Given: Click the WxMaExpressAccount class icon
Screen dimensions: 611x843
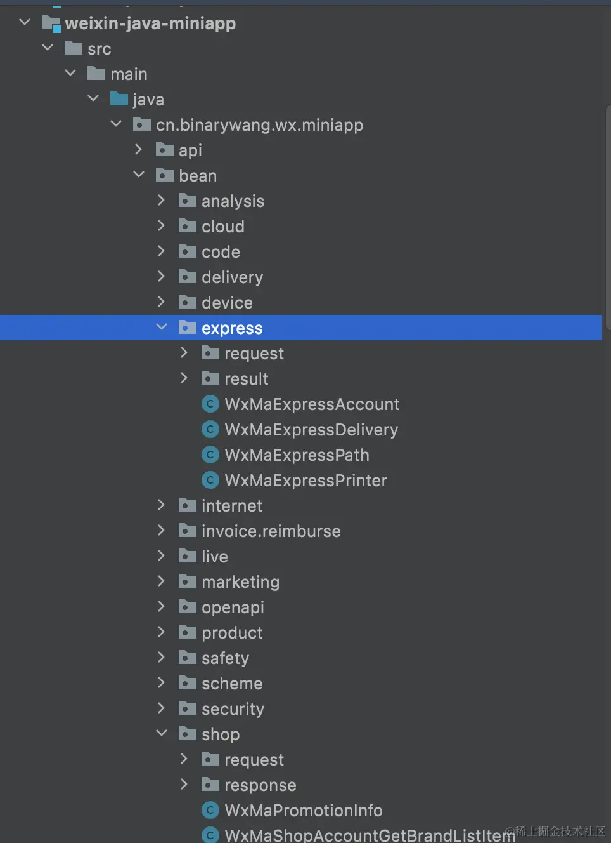Looking at the screenshot, I should coord(210,404).
